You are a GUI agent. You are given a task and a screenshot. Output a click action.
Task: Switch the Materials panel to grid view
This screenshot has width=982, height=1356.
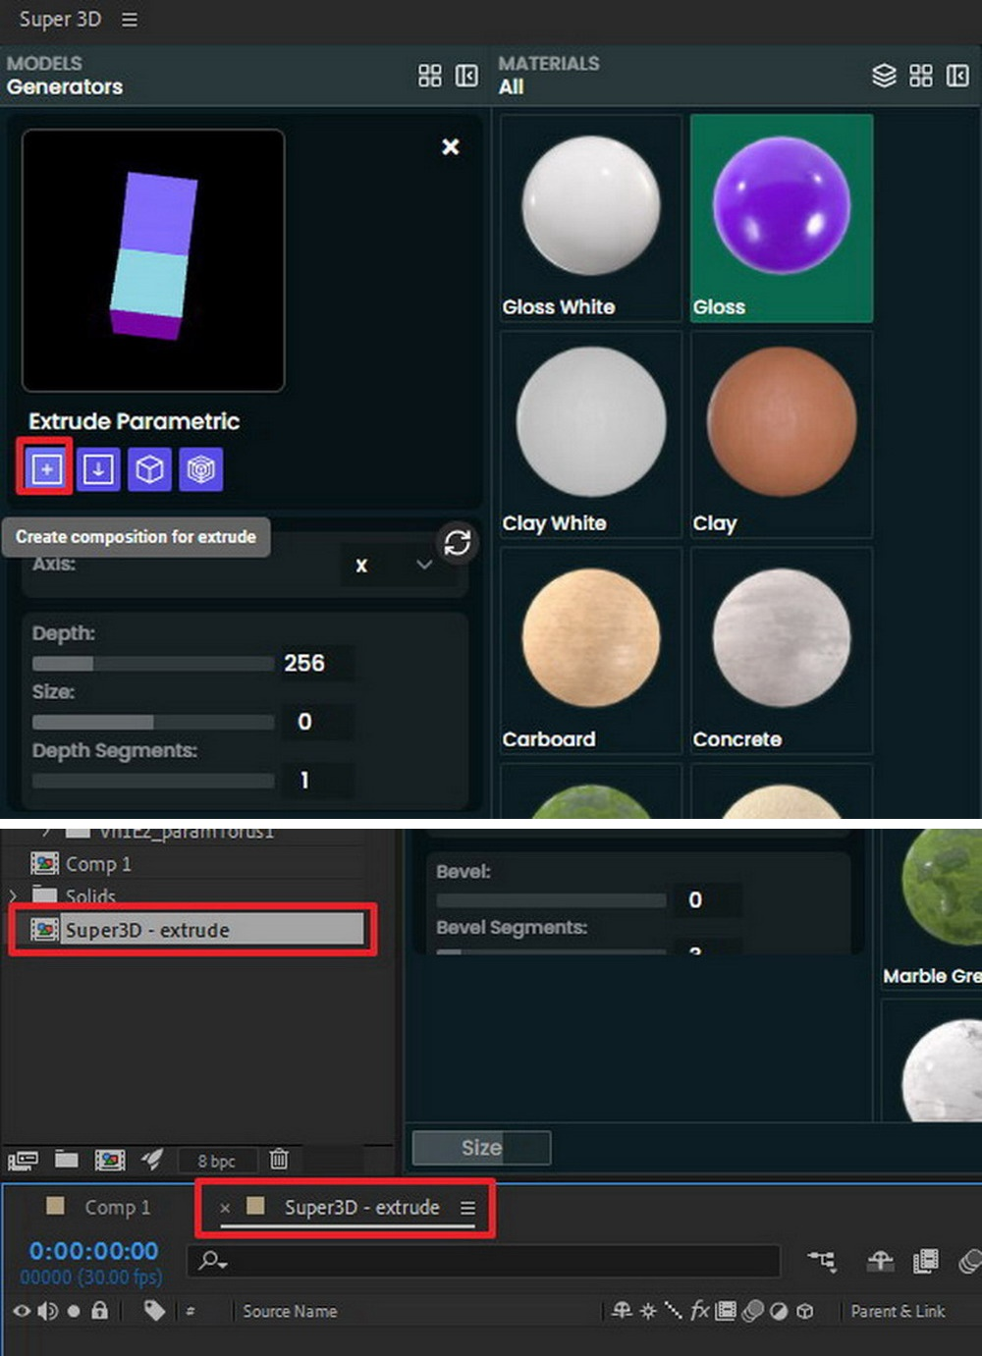pyautogui.click(x=921, y=76)
